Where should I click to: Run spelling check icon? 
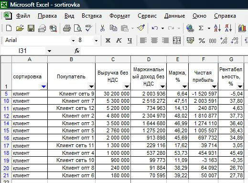pos(88,28)
